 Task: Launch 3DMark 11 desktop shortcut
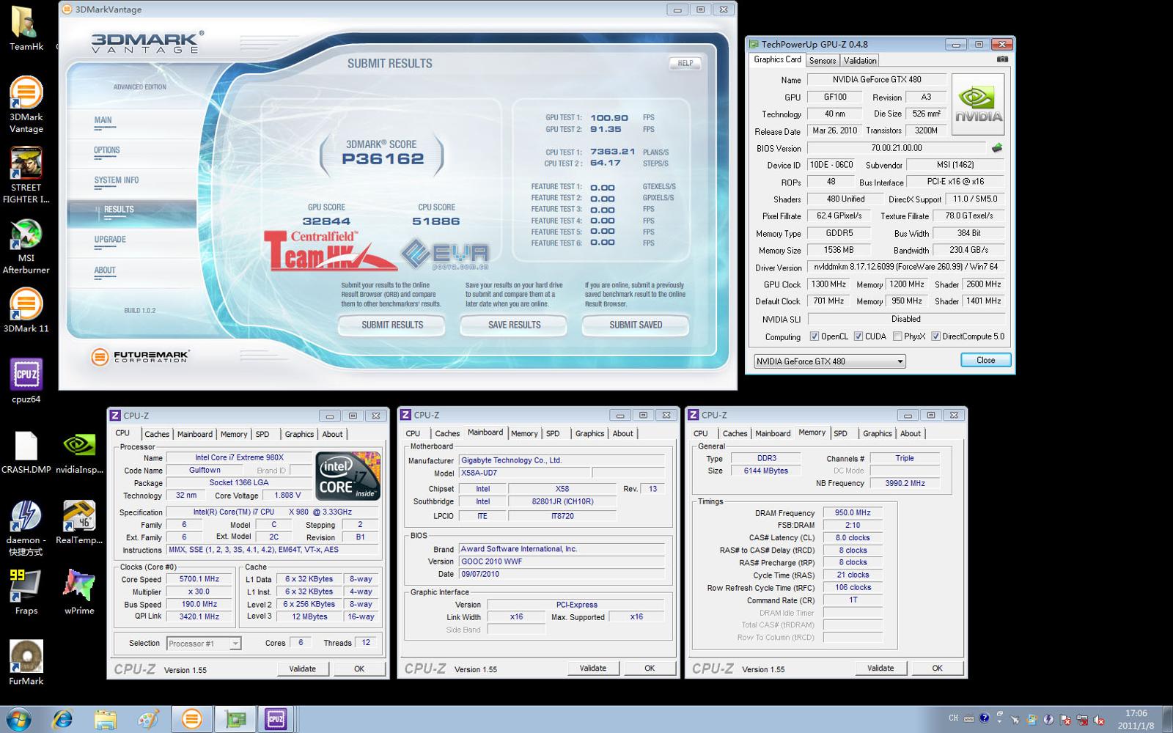26,310
